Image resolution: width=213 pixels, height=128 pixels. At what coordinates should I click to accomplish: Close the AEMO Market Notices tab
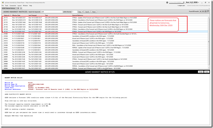tap(18, 8)
